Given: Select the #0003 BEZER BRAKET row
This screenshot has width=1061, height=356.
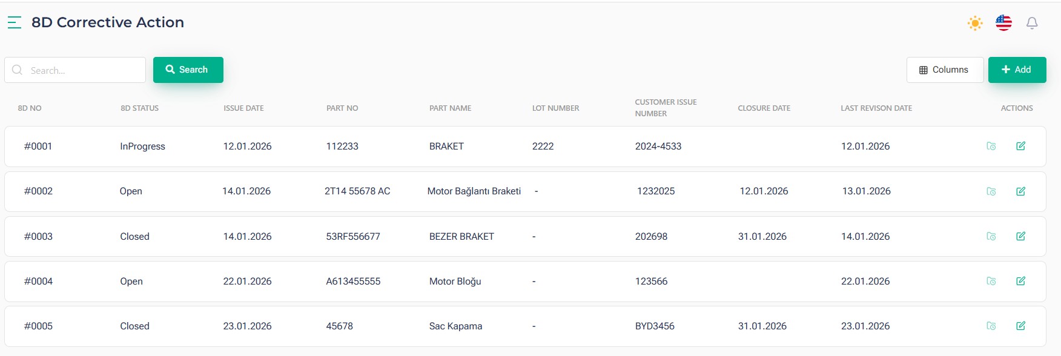Looking at the screenshot, I should (x=461, y=237).
